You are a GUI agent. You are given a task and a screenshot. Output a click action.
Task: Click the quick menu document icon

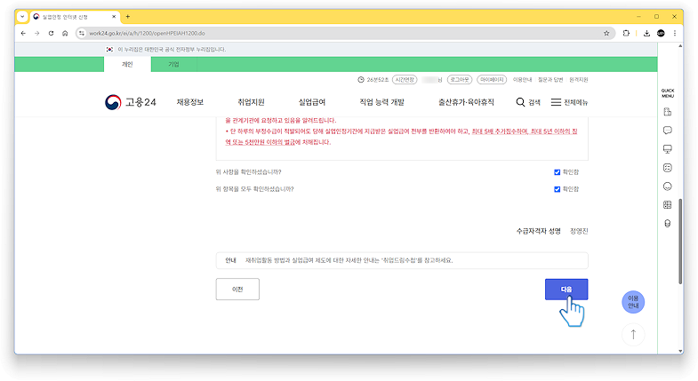click(667, 112)
